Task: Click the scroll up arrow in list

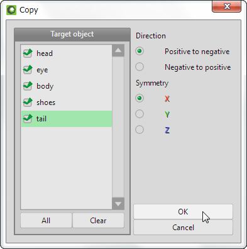Action: tap(118, 50)
